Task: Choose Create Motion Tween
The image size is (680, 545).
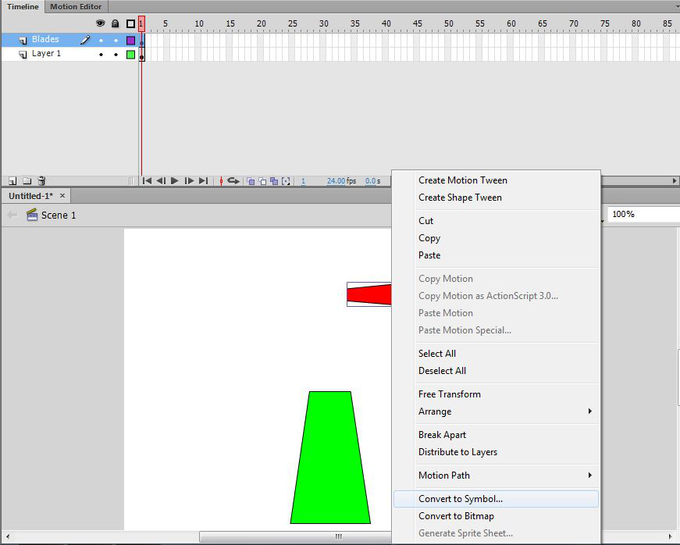Action: pyautogui.click(x=463, y=180)
